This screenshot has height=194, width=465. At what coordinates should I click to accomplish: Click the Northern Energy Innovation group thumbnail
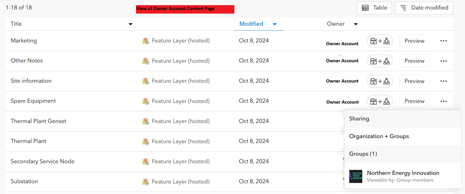(356, 176)
